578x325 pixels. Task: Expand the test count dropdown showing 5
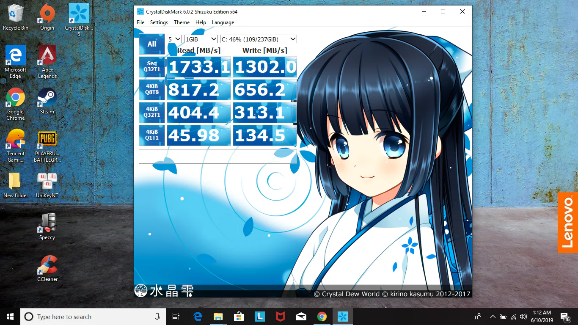click(x=174, y=39)
